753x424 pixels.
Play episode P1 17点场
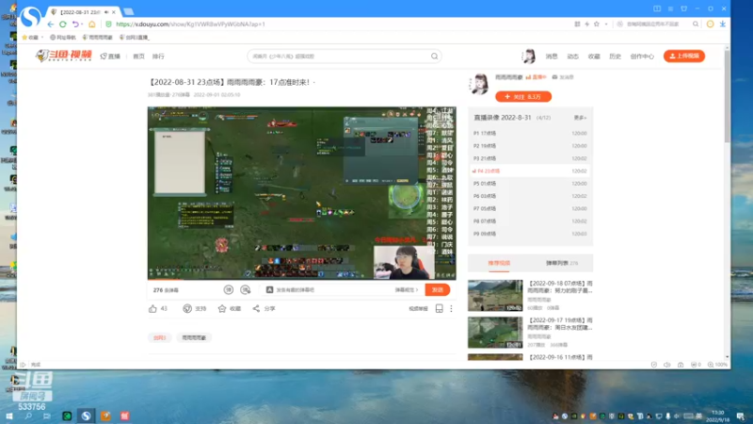(x=530, y=133)
